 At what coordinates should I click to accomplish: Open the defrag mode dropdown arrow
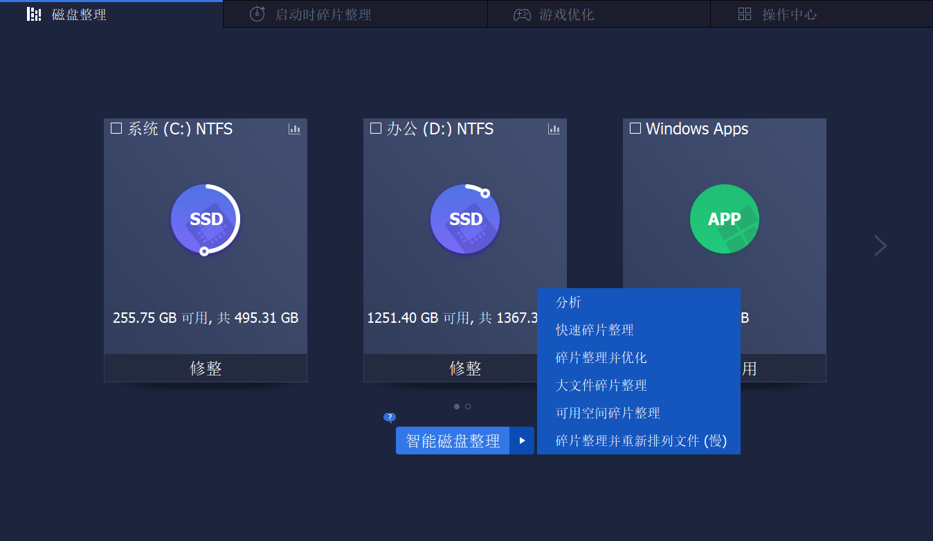click(x=523, y=440)
